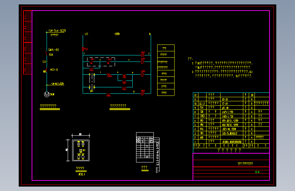Click the ~220V voltage label
295x191 pixels.
(x=117, y=34)
